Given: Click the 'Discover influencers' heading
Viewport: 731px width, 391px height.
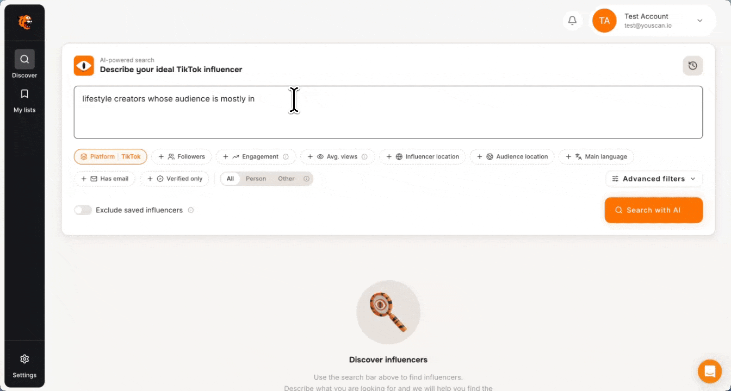Looking at the screenshot, I should click(x=388, y=360).
